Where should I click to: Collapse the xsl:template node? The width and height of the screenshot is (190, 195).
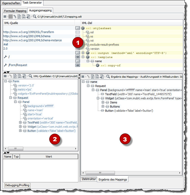(83, 57)
